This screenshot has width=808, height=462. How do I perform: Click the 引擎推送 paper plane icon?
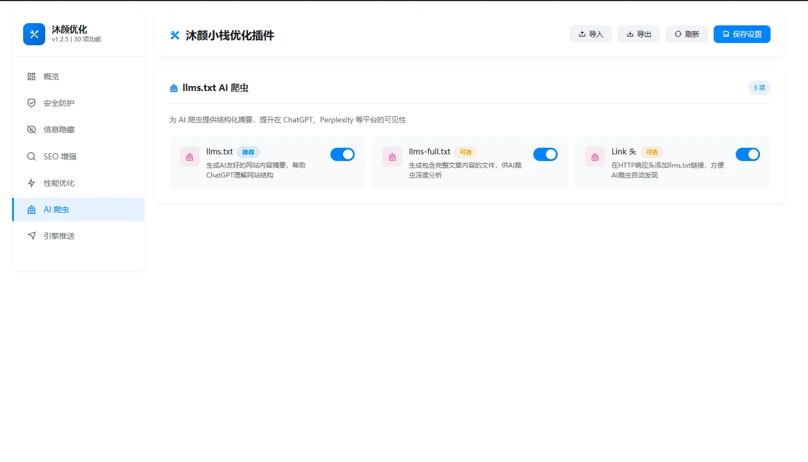31,236
